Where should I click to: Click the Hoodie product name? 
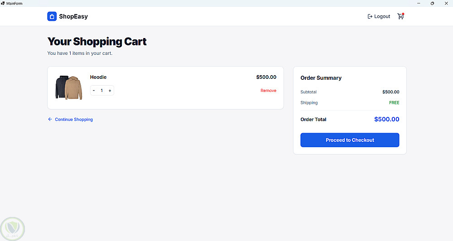98,77
